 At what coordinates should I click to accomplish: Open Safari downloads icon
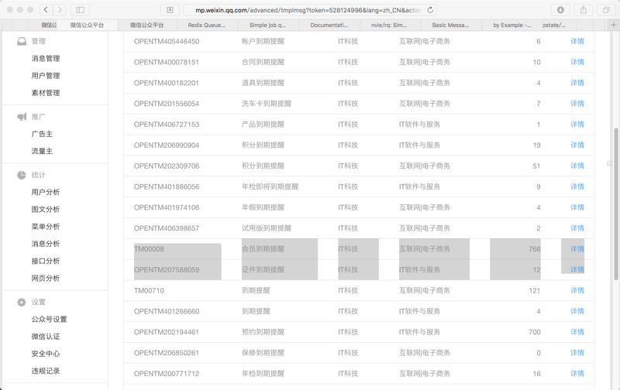560,10
